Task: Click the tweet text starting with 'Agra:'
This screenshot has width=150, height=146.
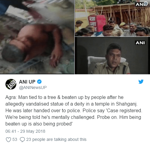Action: pos(73,110)
